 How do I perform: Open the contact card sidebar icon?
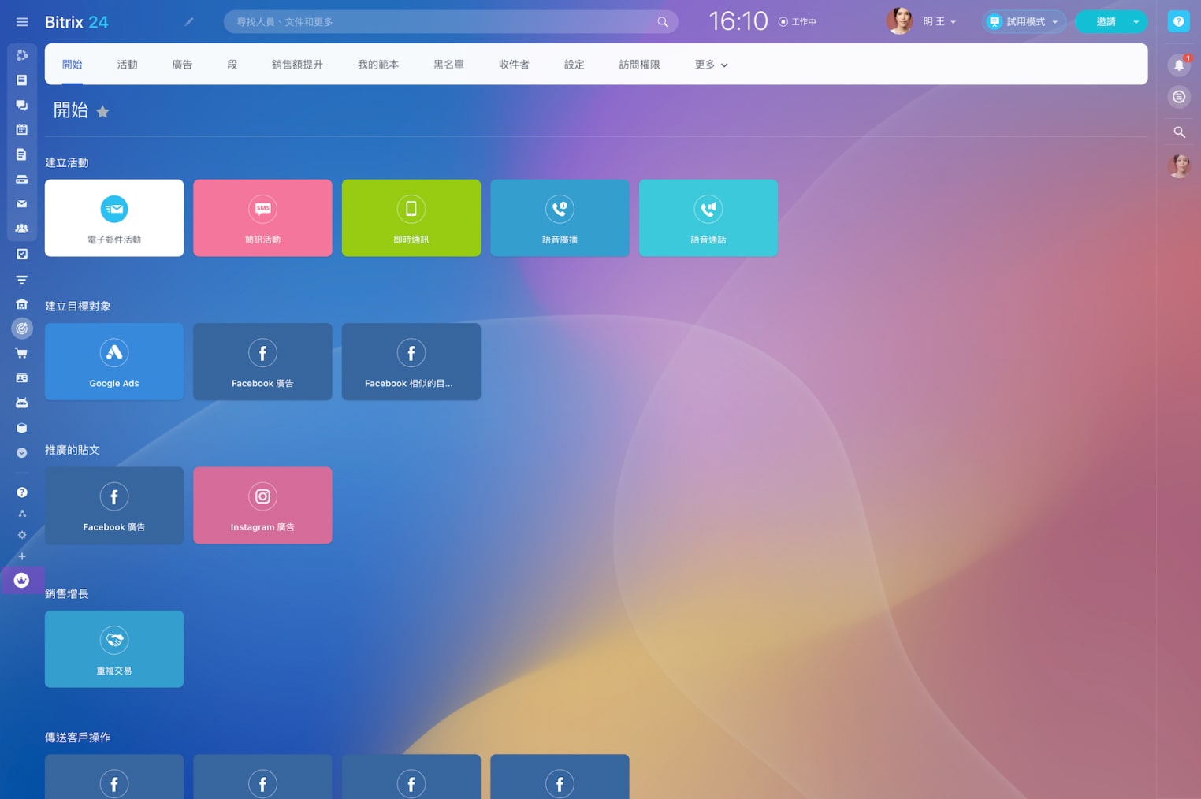(22, 378)
